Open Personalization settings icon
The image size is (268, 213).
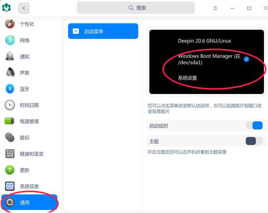[10, 24]
